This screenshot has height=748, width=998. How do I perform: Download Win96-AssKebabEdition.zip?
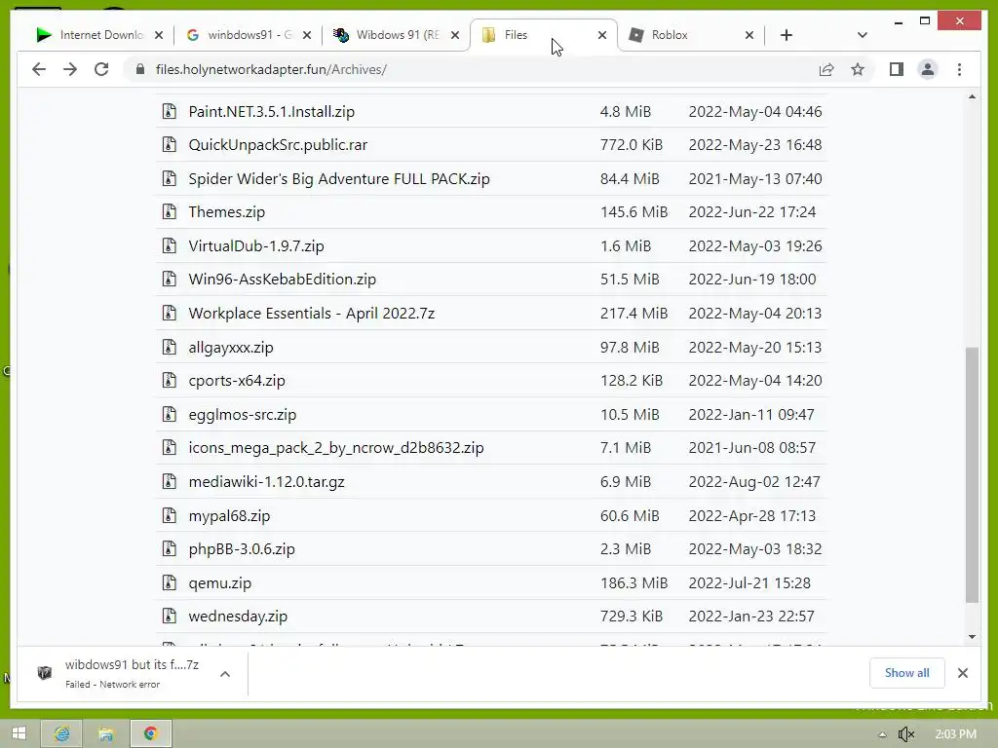point(282,279)
